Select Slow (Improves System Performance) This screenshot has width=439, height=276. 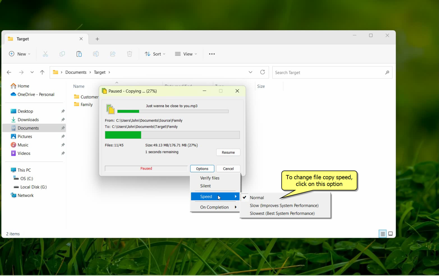(x=284, y=205)
